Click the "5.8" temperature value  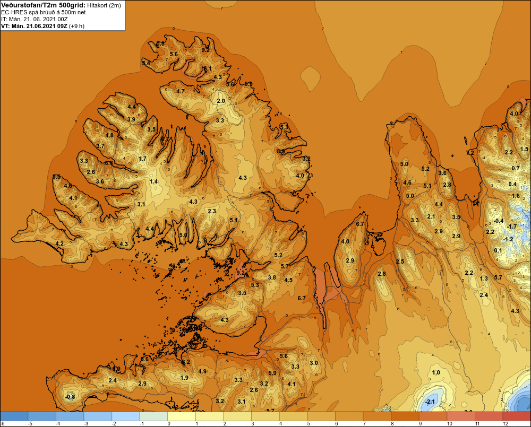click(x=160, y=43)
